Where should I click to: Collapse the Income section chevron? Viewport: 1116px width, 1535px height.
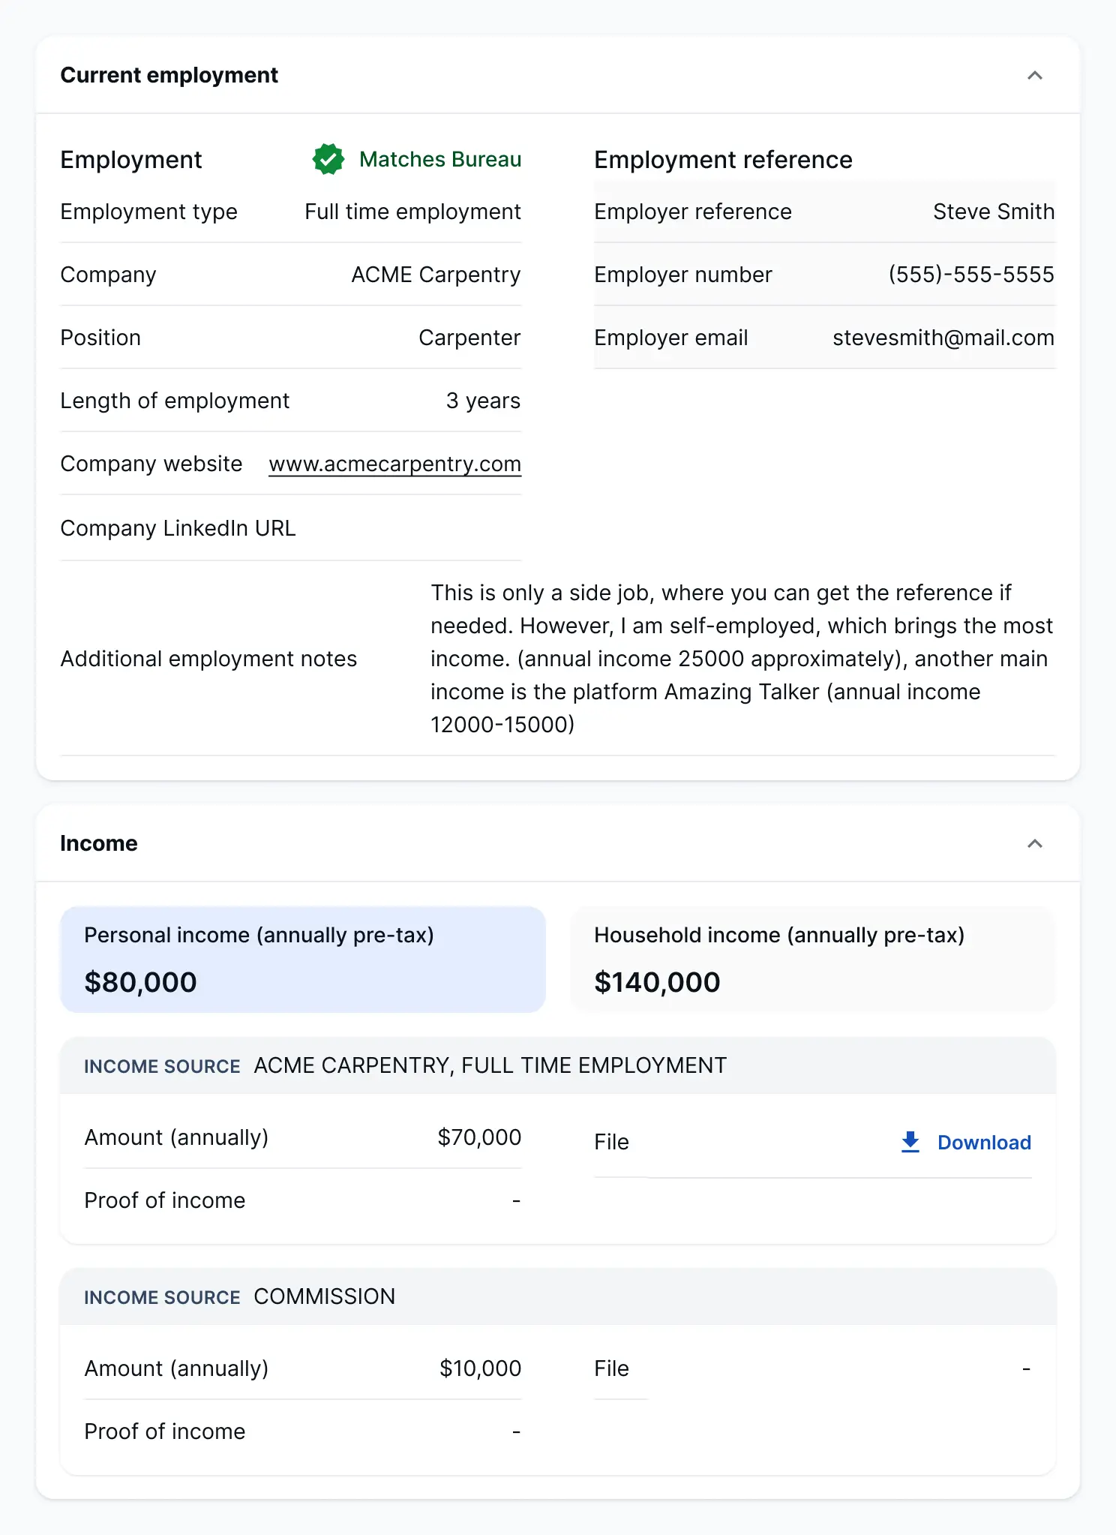click(x=1034, y=844)
